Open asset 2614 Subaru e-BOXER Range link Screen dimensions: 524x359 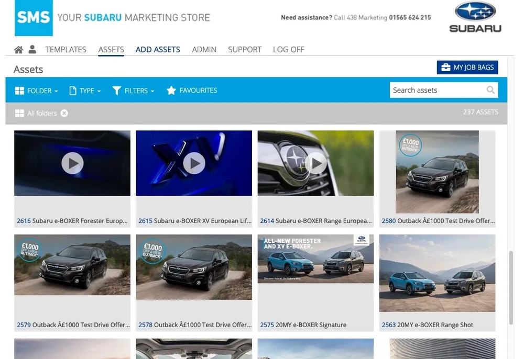point(316,221)
